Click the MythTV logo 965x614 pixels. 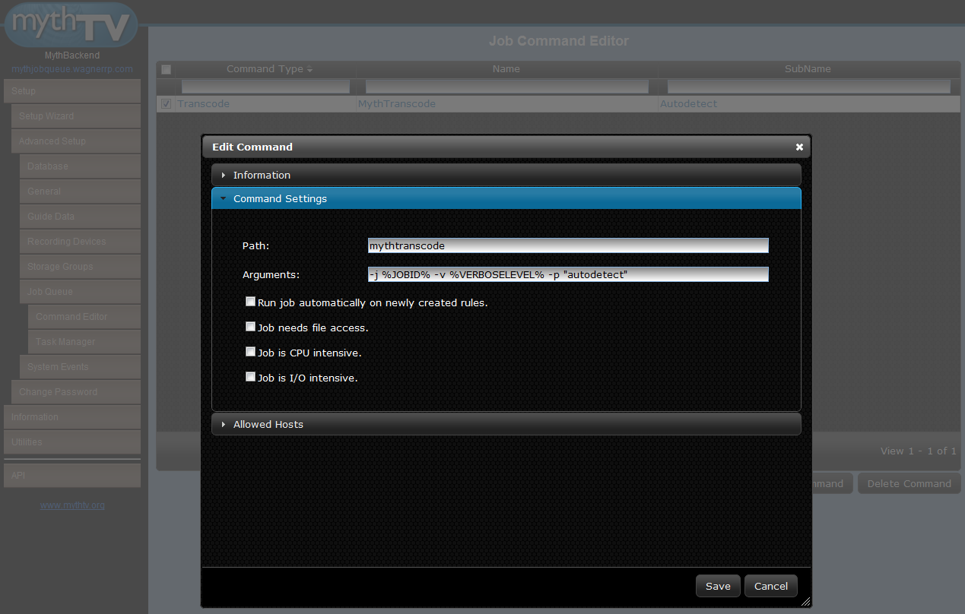point(71,24)
